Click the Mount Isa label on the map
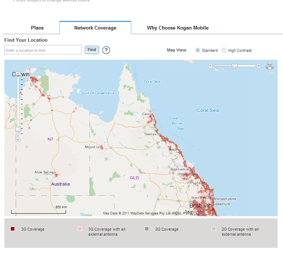Image resolution: width=283 pixels, height=259 pixels. pos(93,147)
